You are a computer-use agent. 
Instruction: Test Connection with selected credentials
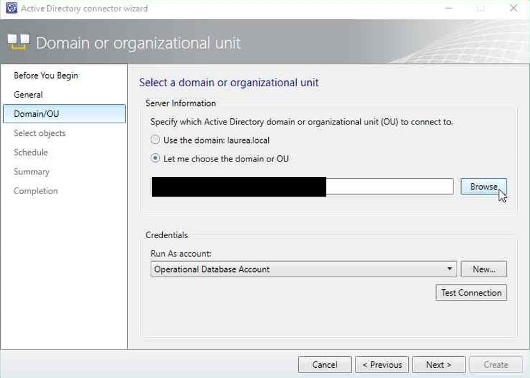pyautogui.click(x=471, y=293)
